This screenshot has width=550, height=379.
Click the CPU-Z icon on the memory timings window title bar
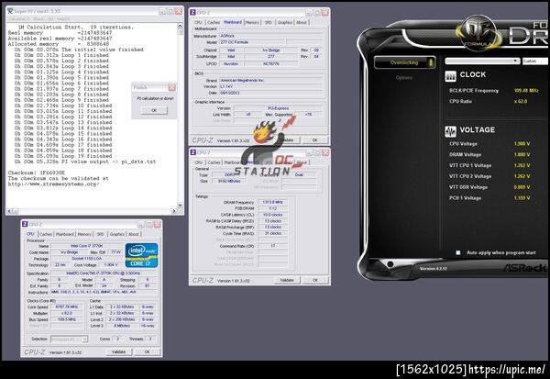point(192,152)
